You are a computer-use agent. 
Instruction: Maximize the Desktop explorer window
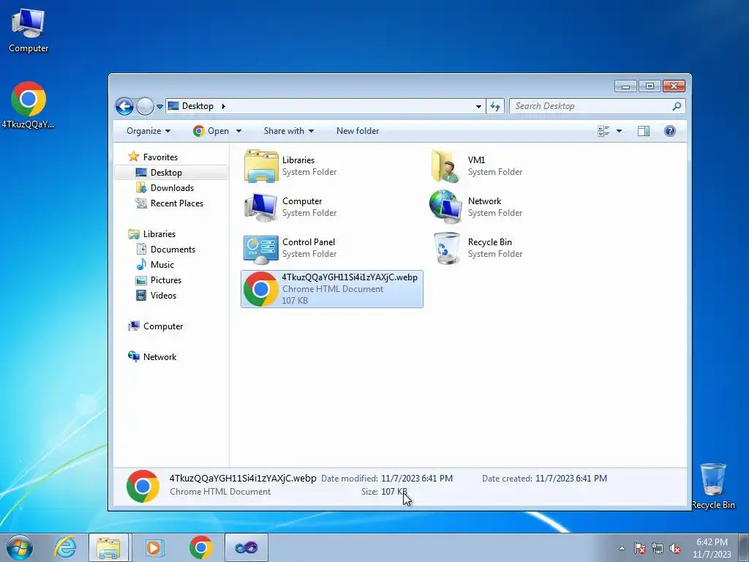coord(650,86)
